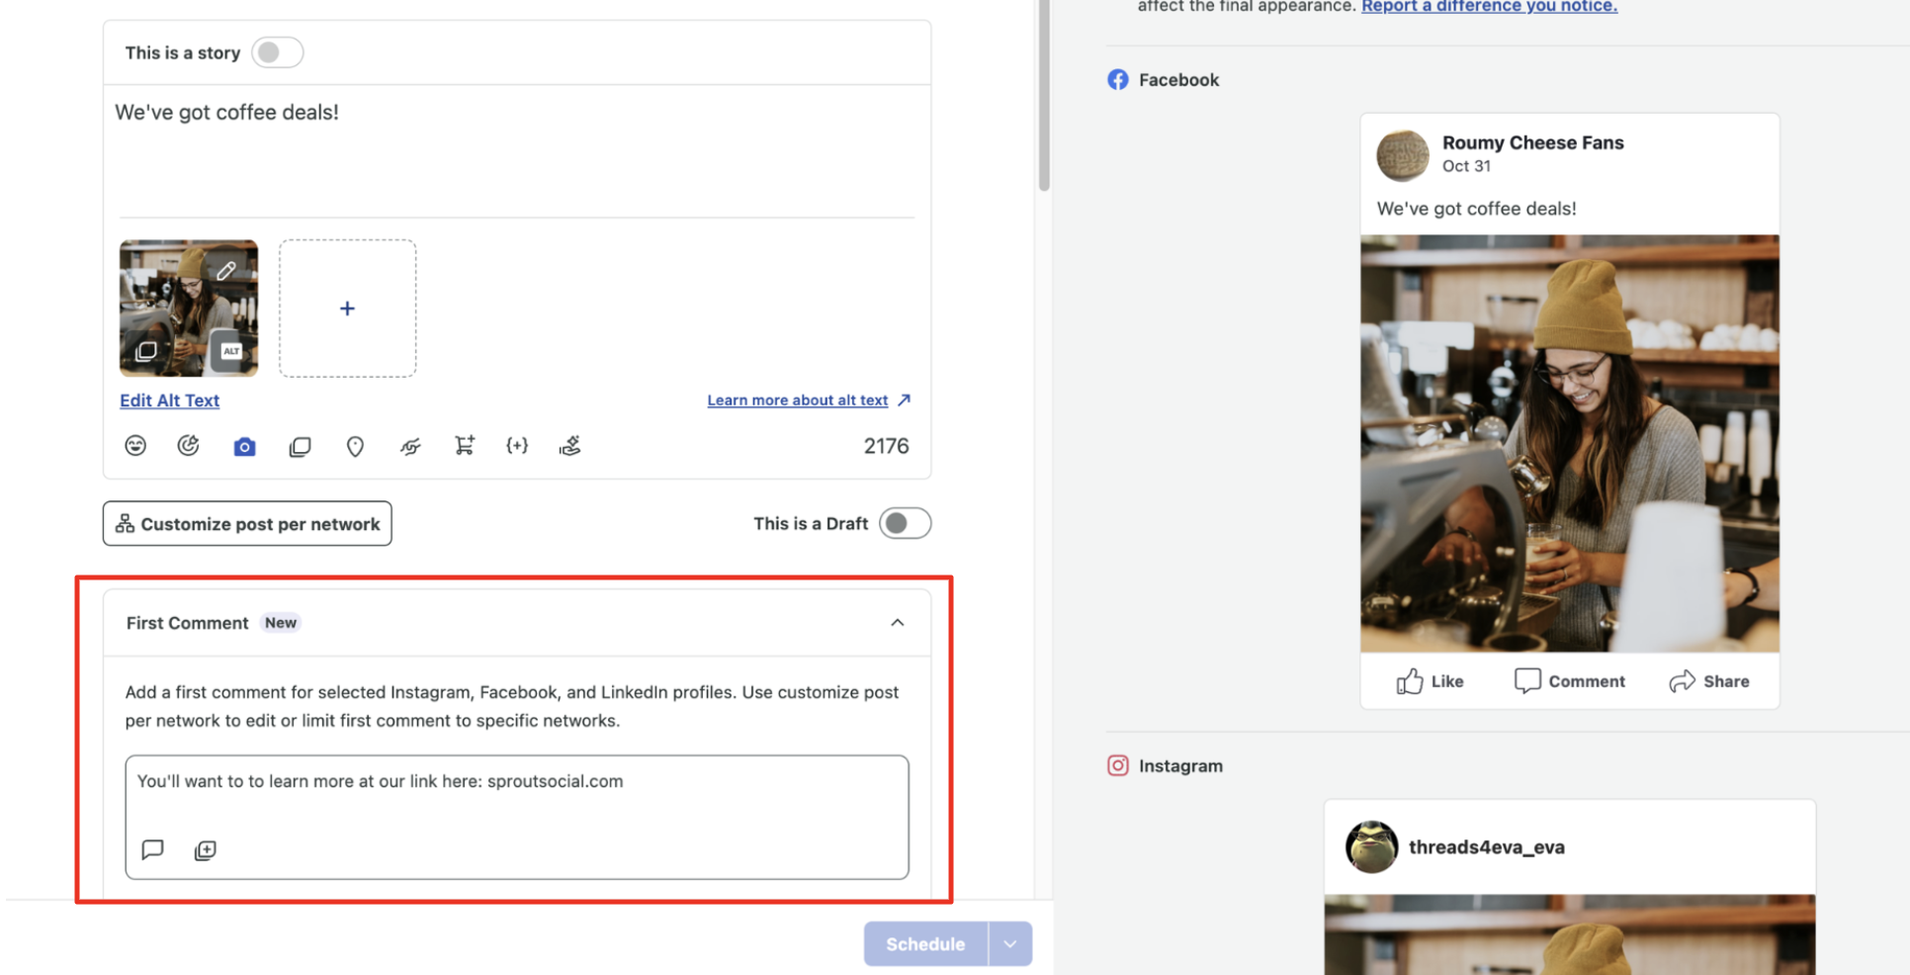1910x975 pixels.
Task: Collapse the First Comment section
Action: click(897, 623)
